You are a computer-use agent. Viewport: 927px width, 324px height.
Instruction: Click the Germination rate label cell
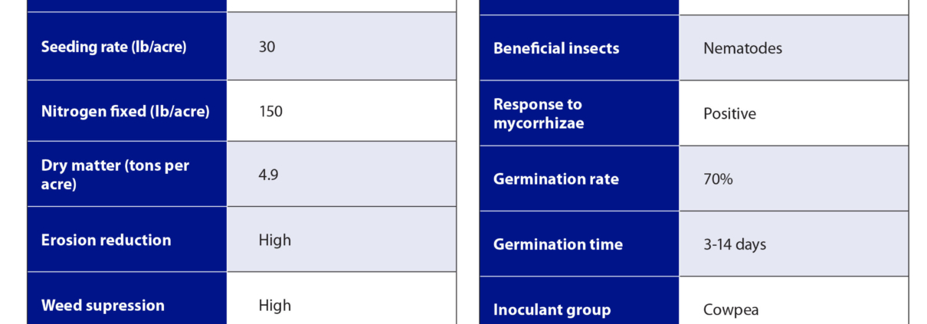(x=556, y=179)
